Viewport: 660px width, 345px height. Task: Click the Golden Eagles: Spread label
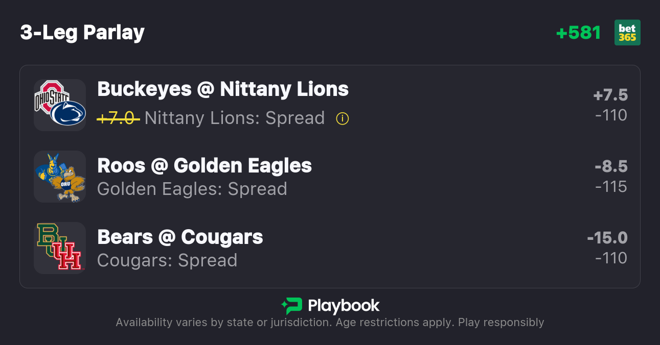(x=192, y=189)
